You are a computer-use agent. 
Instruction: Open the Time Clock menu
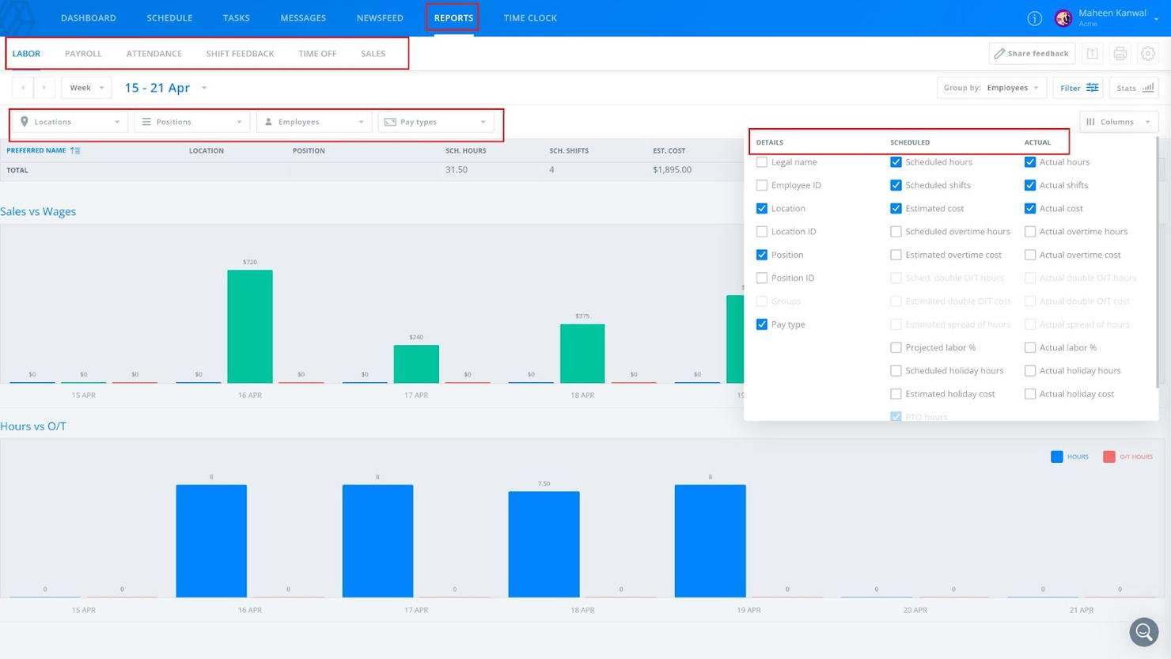pos(530,18)
